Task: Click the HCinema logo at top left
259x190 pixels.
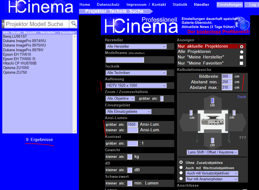Action: click(40, 7)
